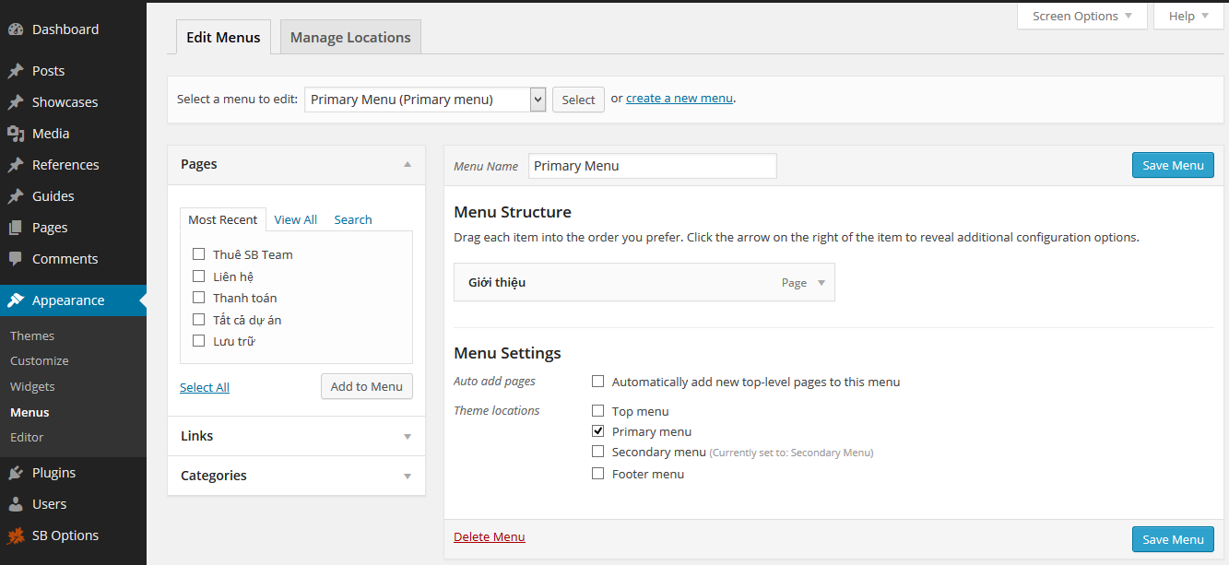Open Widgets submenu item
This screenshot has width=1229, height=565.
point(32,387)
